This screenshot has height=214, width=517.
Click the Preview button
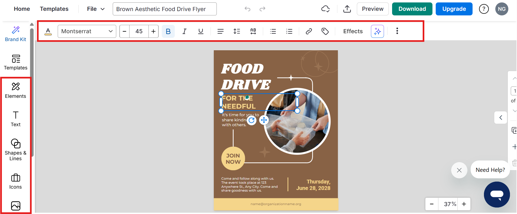[x=373, y=9]
